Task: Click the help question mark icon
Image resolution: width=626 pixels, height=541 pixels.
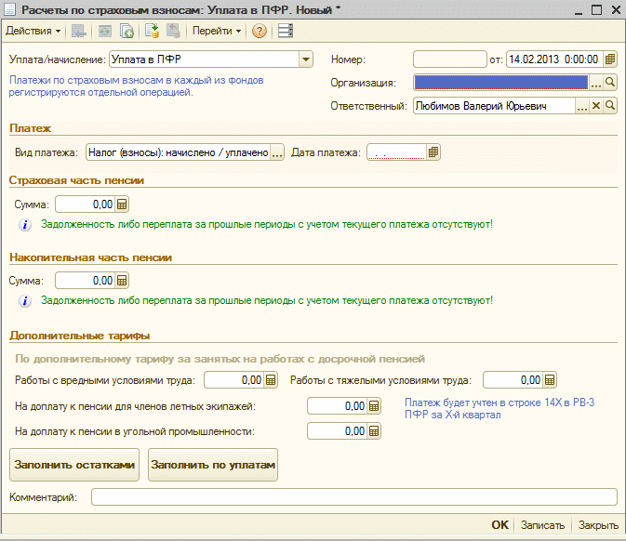Action: (260, 31)
